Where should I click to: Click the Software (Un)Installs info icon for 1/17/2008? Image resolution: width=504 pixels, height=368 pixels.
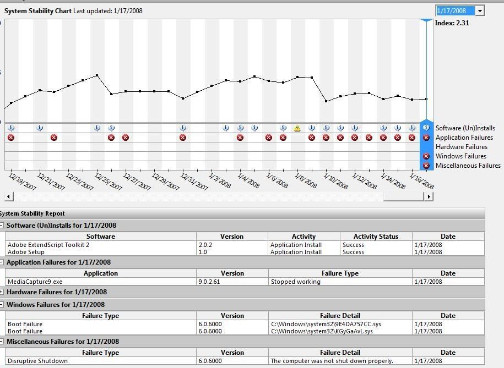[426, 128]
